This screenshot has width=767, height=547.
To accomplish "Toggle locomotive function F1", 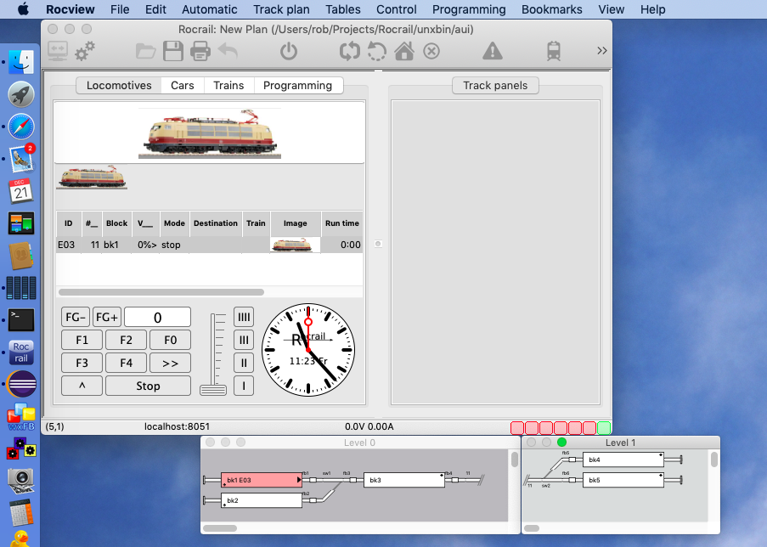I will [82, 340].
